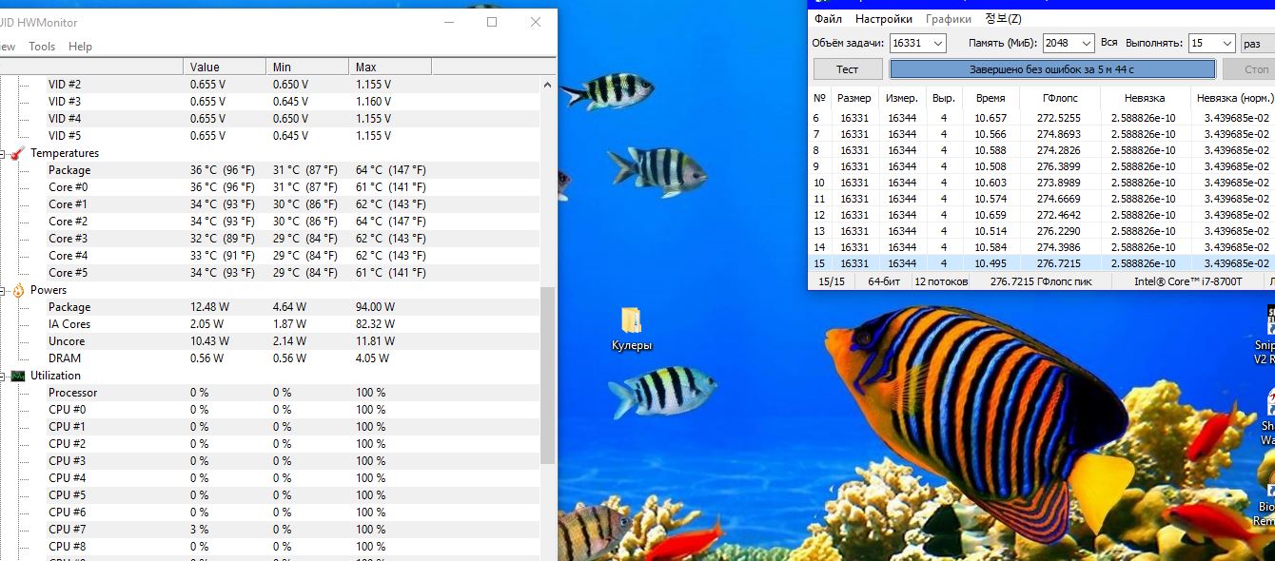
Task: Select the Package row under Temperatures
Action: tap(269, 170)
